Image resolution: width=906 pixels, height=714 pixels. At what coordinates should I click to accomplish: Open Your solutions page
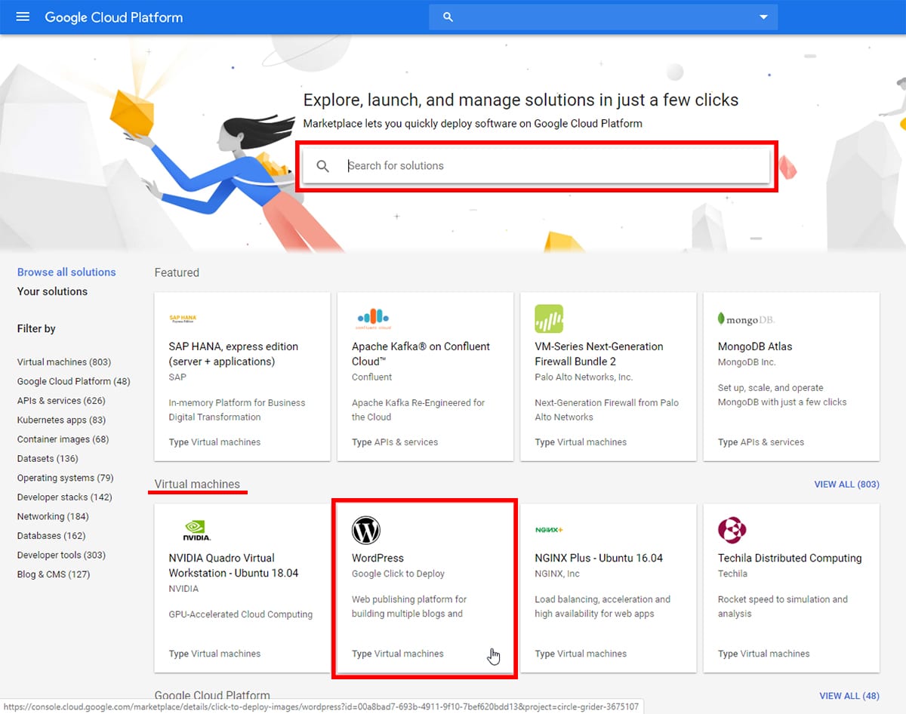[52, 291]
